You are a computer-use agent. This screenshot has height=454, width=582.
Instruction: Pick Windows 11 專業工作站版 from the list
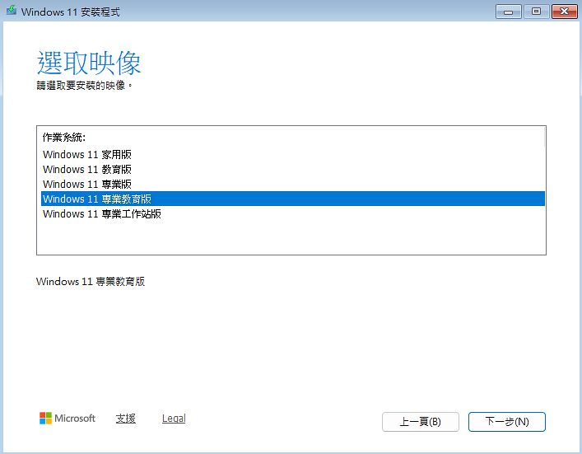[293, 214]
